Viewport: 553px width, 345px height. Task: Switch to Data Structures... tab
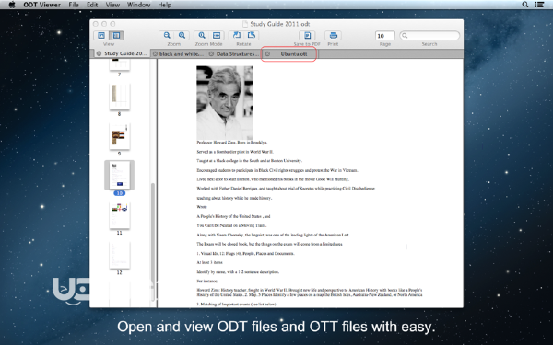[x=234, y=54]
